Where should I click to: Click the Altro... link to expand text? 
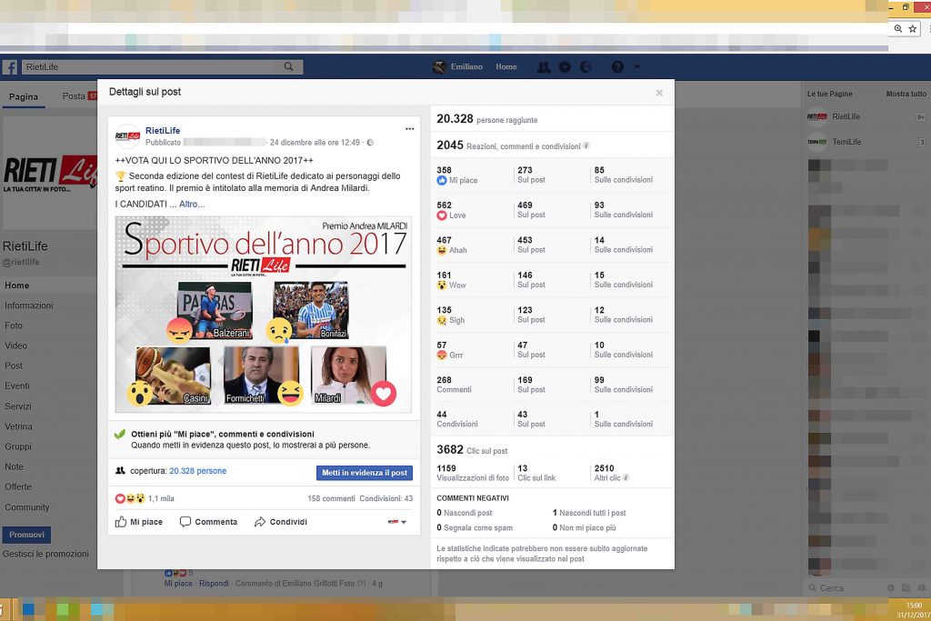click(x=192, y=205)
